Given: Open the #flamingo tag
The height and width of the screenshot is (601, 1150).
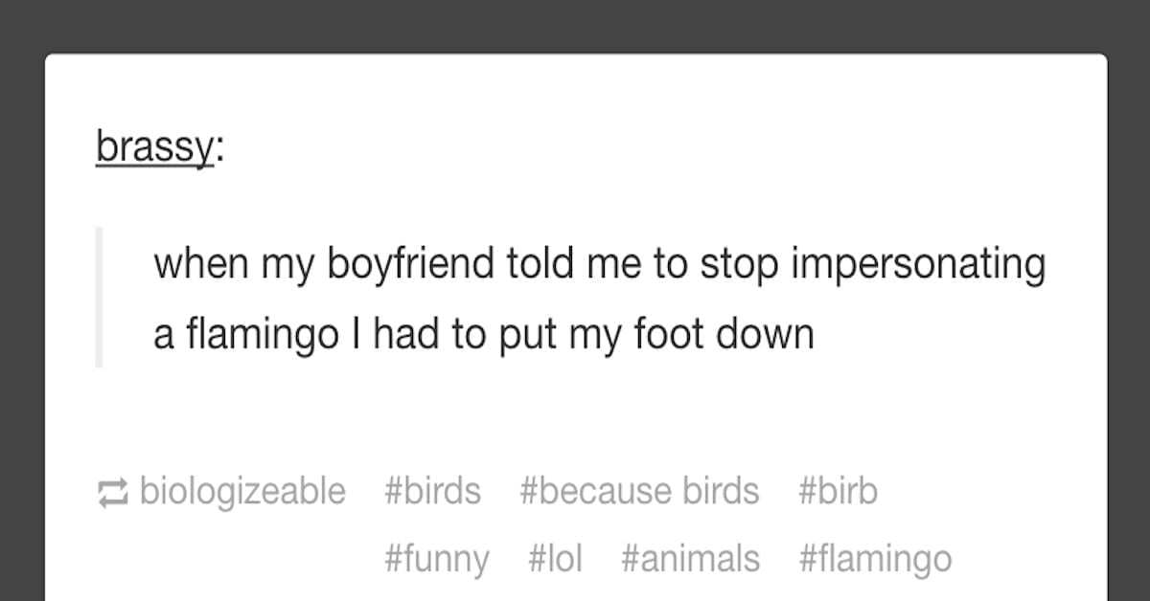Looking at the screenshot, I should pos(875,557).
